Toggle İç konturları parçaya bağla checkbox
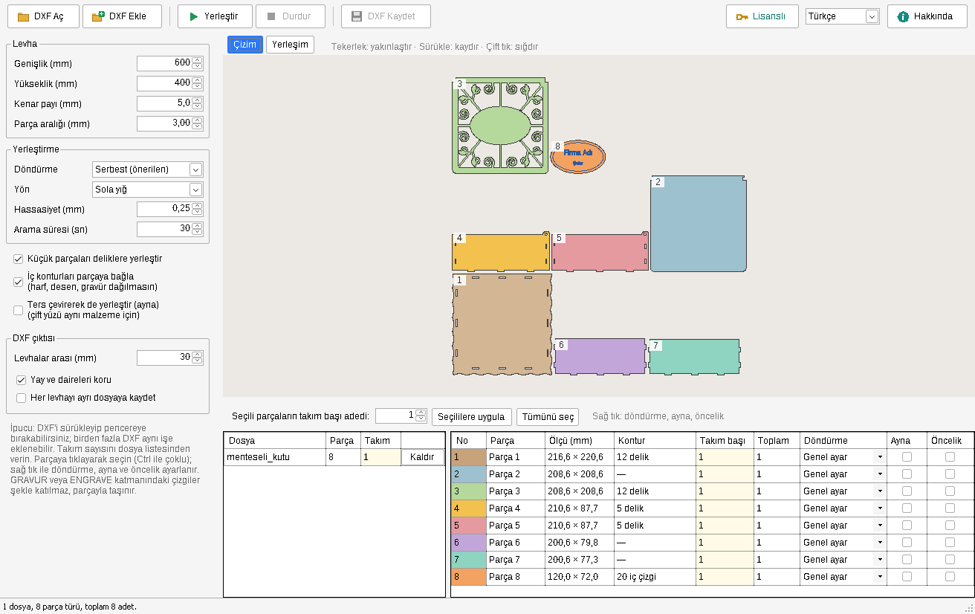 [x=19, y=282]
